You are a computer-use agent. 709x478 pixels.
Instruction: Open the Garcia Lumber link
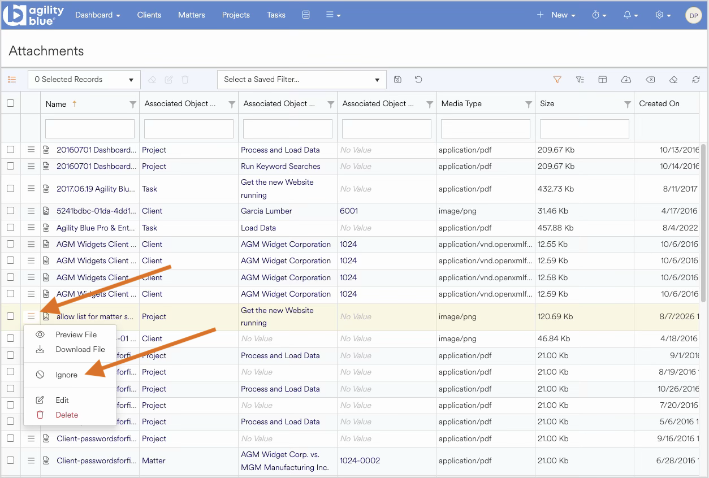coord(266,211)
